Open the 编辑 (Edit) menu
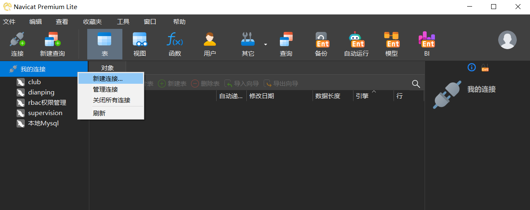Screen dimensions: 530x210 coord(36,22)
